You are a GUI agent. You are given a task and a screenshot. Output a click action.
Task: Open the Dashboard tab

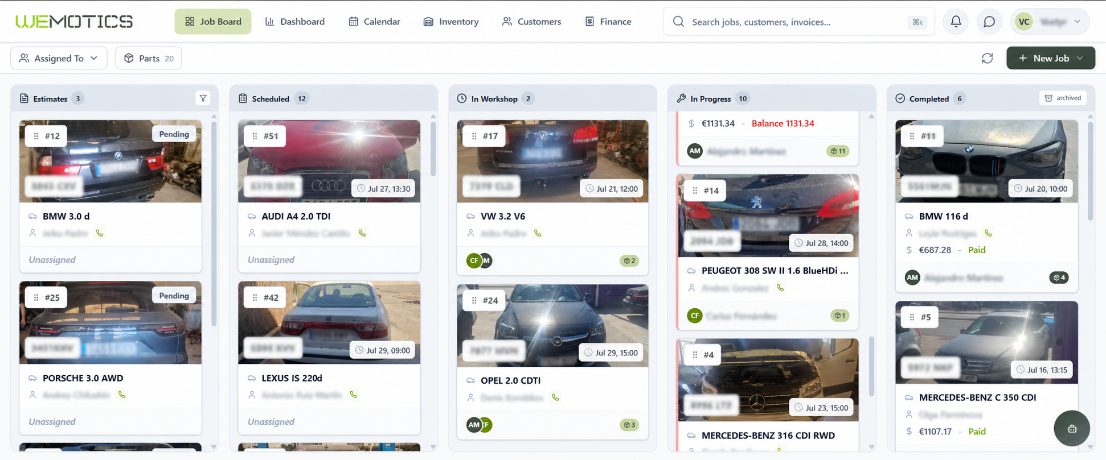pos(295,22)
